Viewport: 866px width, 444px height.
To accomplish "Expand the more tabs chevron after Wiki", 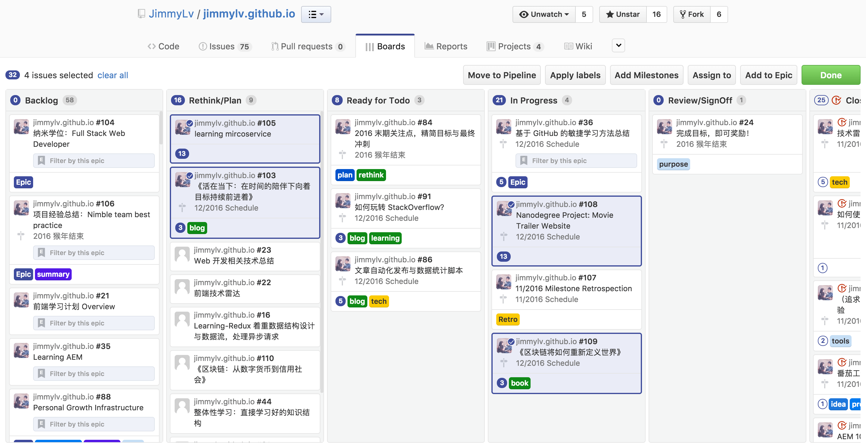I will tap(618, 45).
